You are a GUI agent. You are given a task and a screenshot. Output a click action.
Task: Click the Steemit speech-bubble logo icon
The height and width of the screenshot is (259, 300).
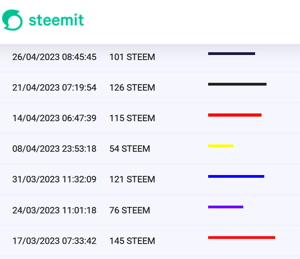tap(12, 20)
